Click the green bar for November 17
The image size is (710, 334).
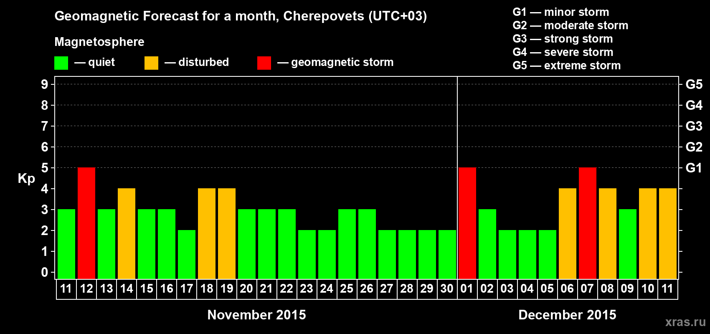pyautogui.click(x=187, y=255)
